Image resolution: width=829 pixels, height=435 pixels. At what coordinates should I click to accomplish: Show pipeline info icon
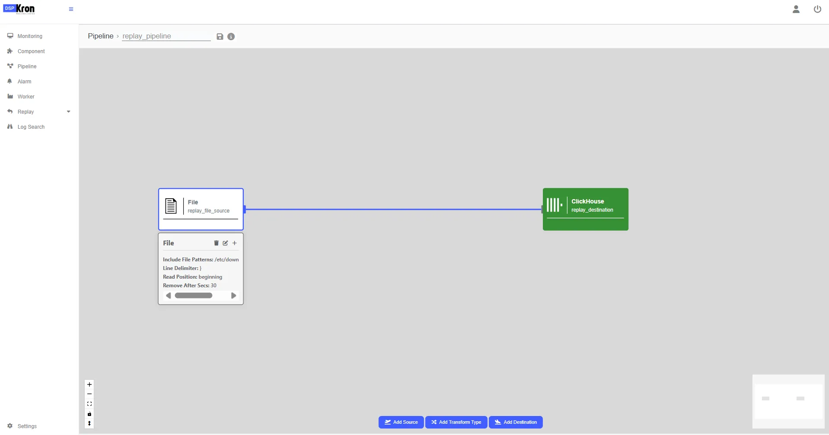[x=231, y=37]
